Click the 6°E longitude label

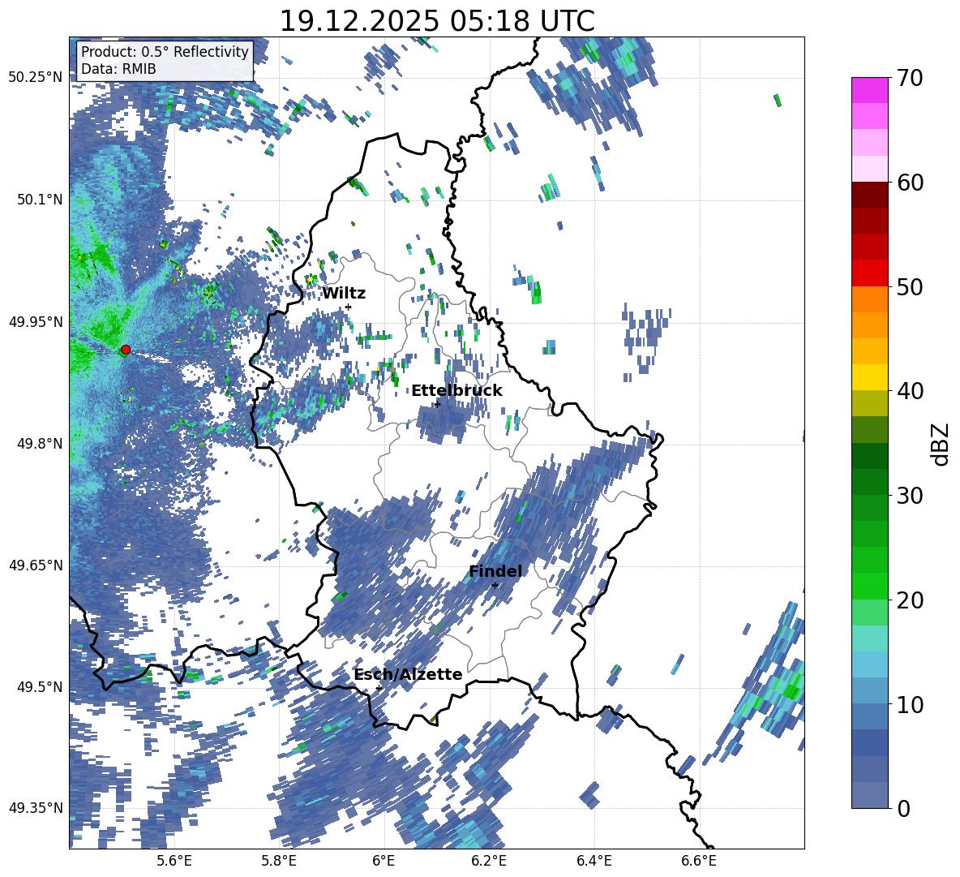click(x=384, y=861)
